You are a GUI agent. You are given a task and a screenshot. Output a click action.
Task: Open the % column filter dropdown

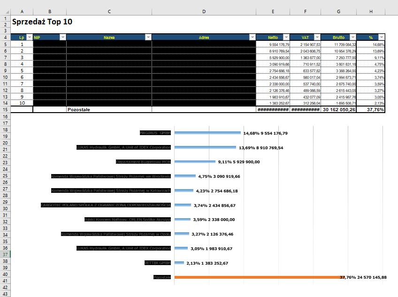pyautogui.click(x=381, y=38)
